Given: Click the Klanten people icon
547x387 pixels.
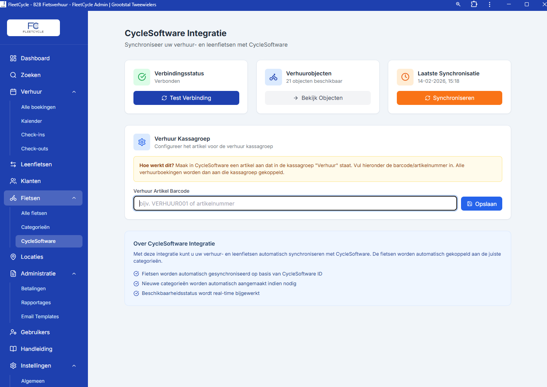Looking at the screenshot, I should coord(13,181).
